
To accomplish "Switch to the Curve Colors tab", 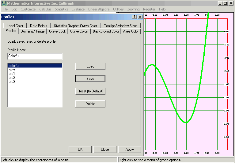I will click(79, 31).
